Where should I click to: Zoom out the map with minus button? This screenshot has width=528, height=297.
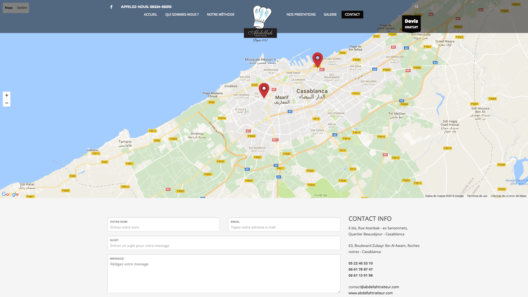pos(7,103)
